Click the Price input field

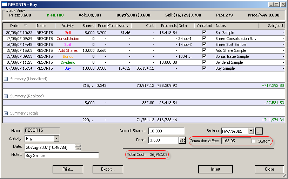(163, 140)
